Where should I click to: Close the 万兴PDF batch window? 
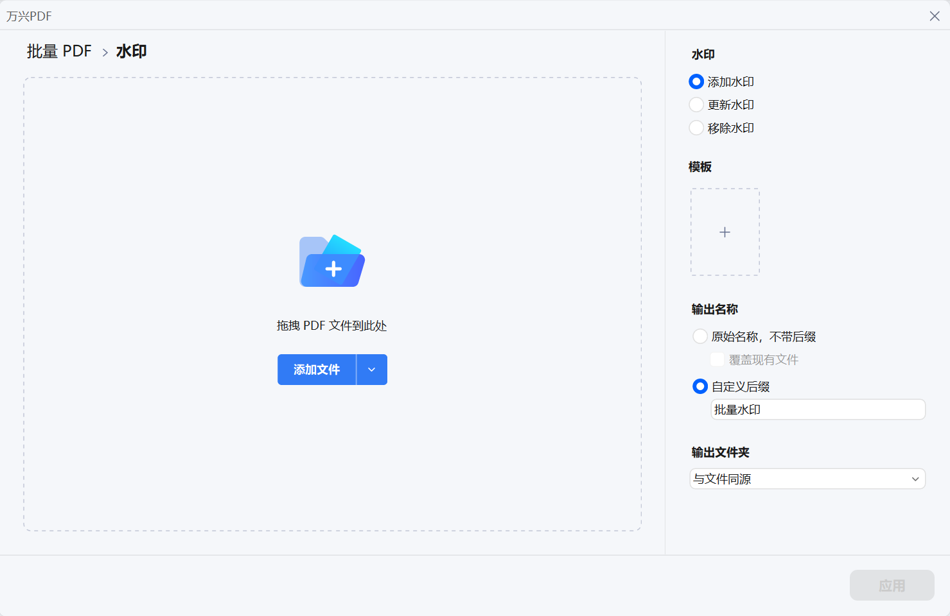(x=935, y=15)
